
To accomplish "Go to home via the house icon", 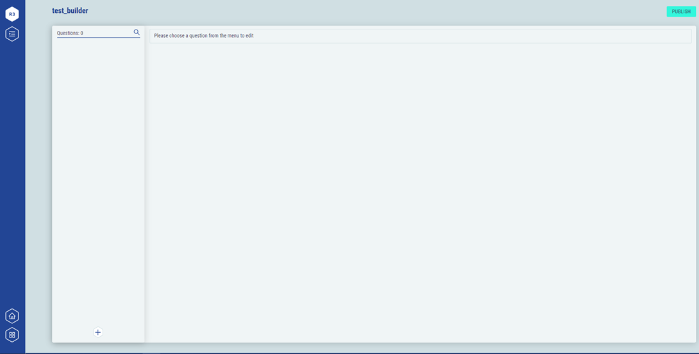I will [12, 316].
